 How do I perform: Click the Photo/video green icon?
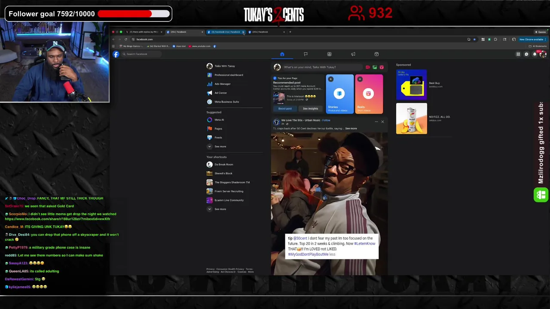click(x=375, y=67)
